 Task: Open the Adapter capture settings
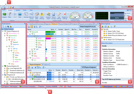4,15
